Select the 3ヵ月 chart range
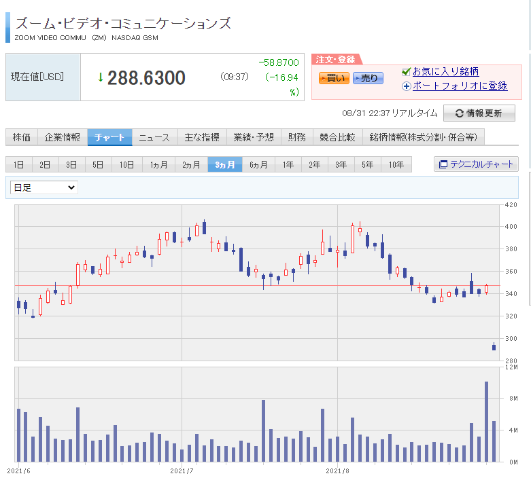This screenshot has width=531, height=478. tap(225, 164)
